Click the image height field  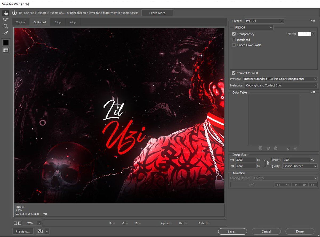point(246,166)
